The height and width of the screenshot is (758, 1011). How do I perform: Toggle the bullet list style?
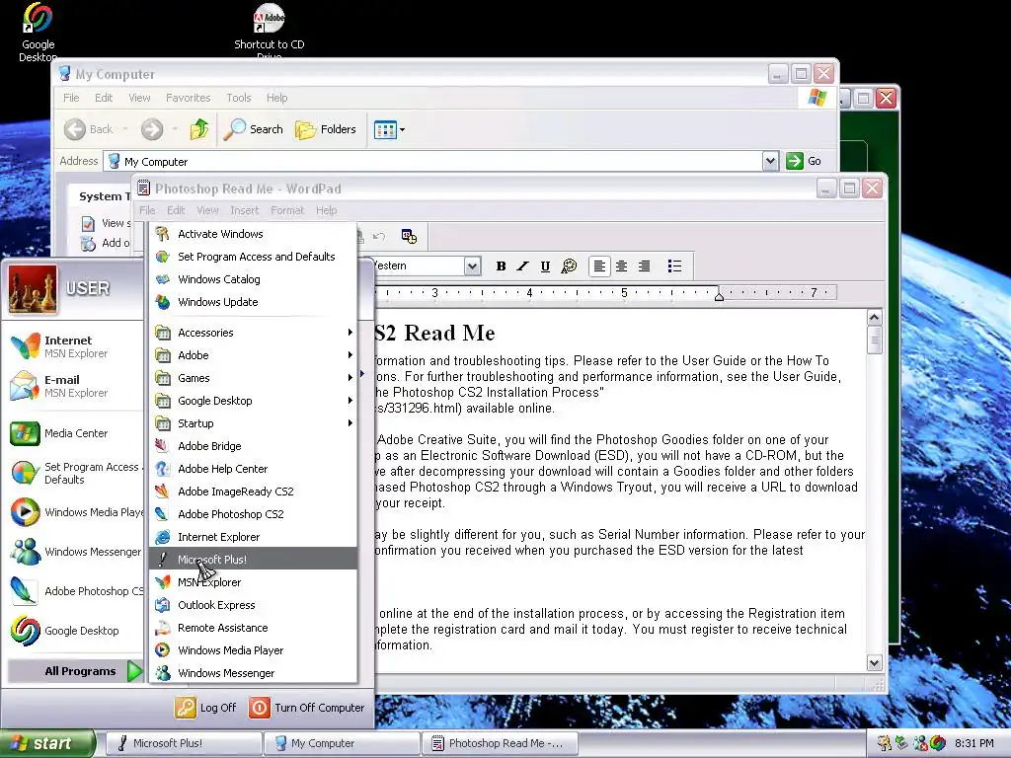(674, 266)
